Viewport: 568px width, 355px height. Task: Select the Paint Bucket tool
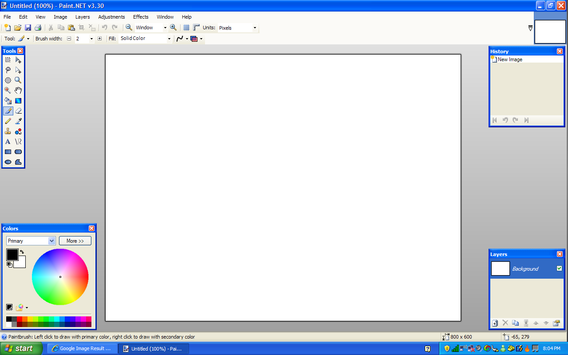[8, 101]
